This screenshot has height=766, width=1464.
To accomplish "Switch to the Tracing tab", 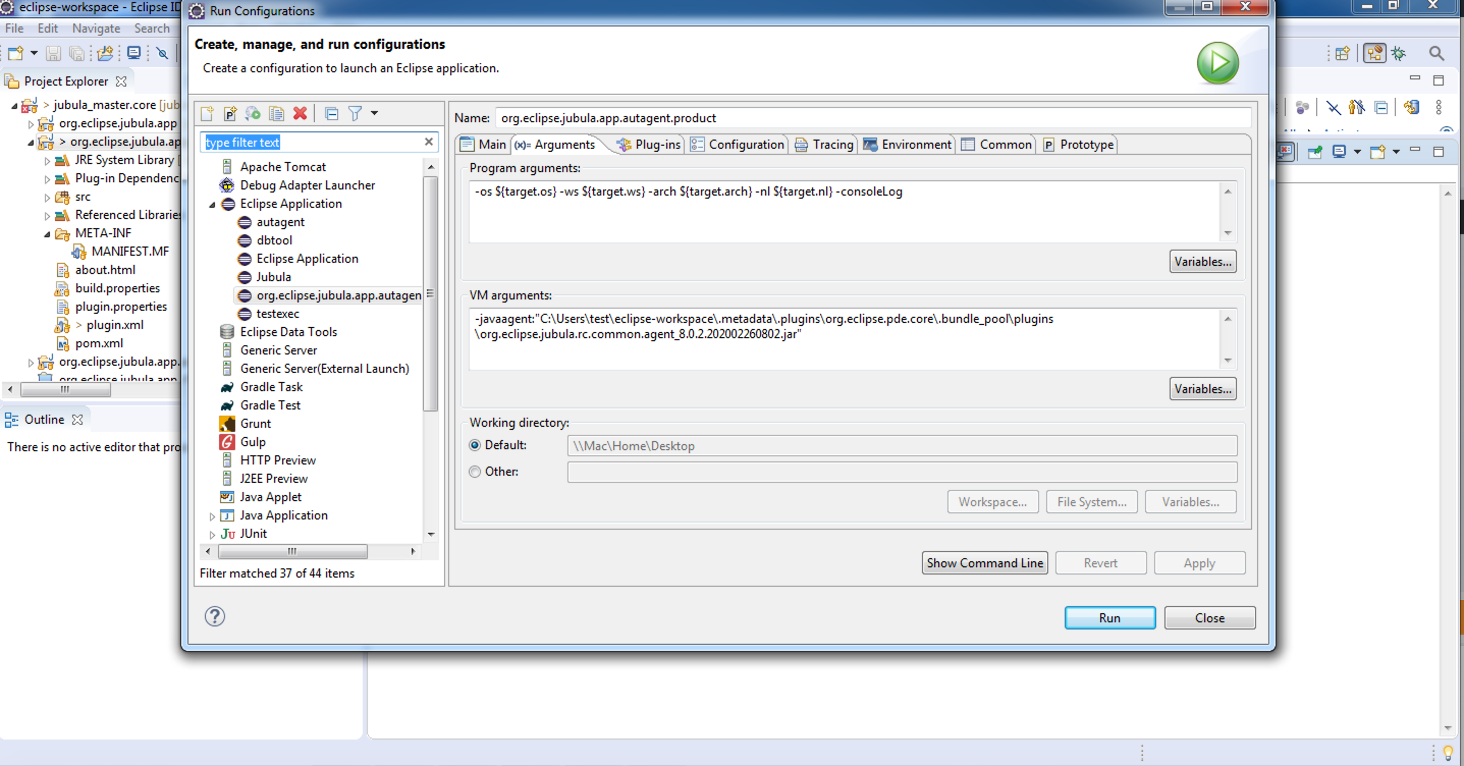I will [824, 144].
